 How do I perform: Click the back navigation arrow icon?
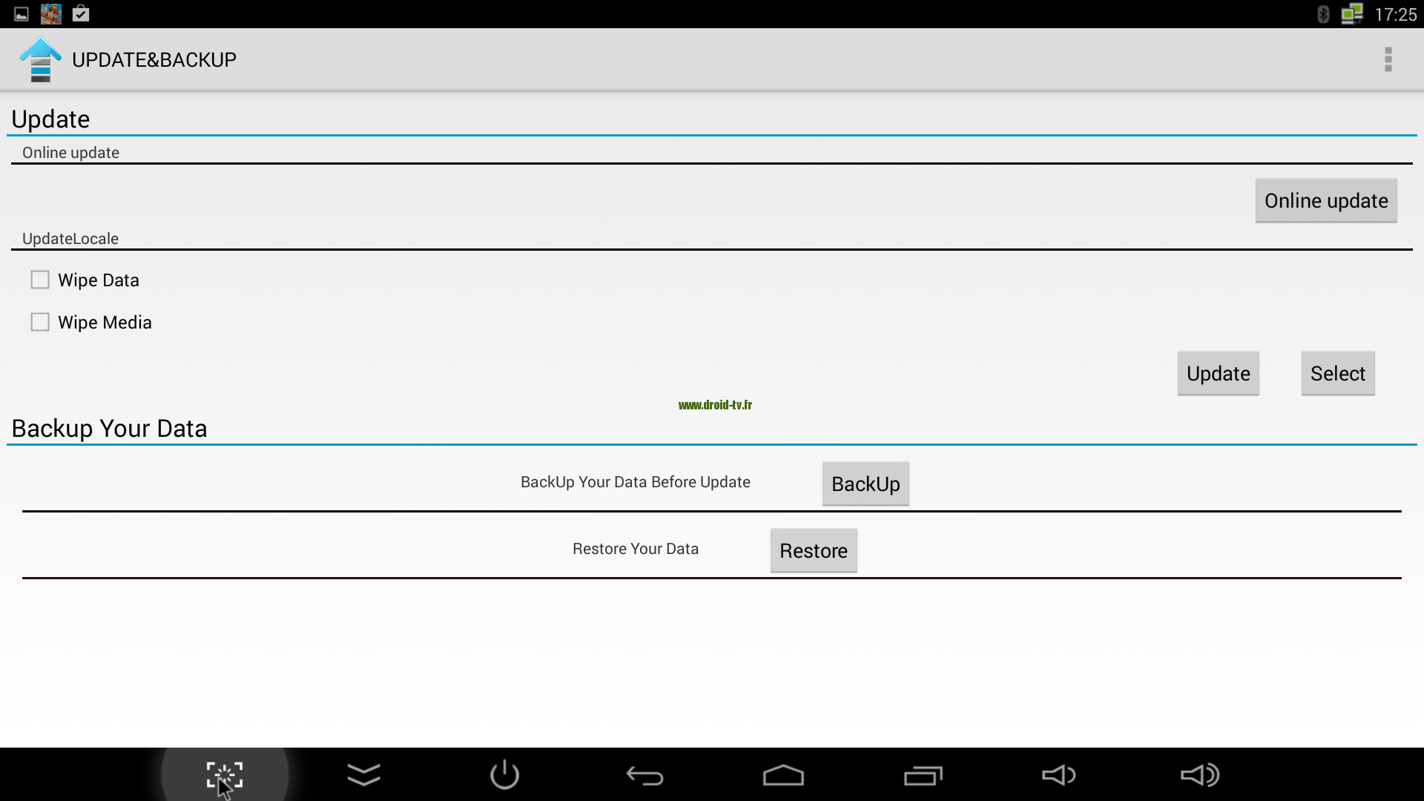point(644,774)
